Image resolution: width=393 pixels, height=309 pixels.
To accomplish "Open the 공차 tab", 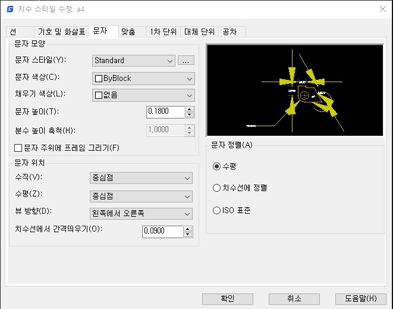I will click(232, 32).
